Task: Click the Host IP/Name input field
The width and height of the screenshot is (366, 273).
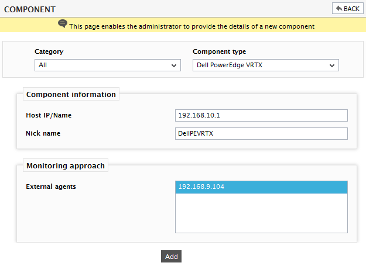Action: coord(261,115)
